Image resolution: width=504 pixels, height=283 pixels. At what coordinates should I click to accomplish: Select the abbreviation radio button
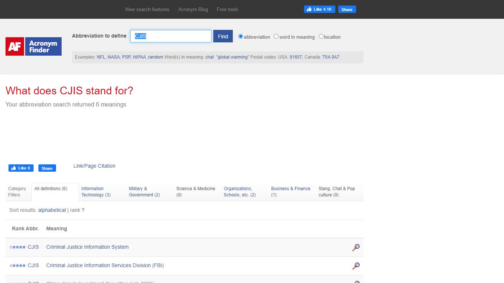point(241,36)
